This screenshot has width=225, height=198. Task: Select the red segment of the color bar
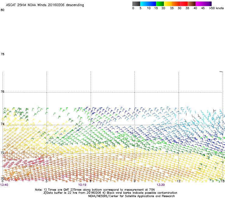pyautogui.click(x=184, y=4)
